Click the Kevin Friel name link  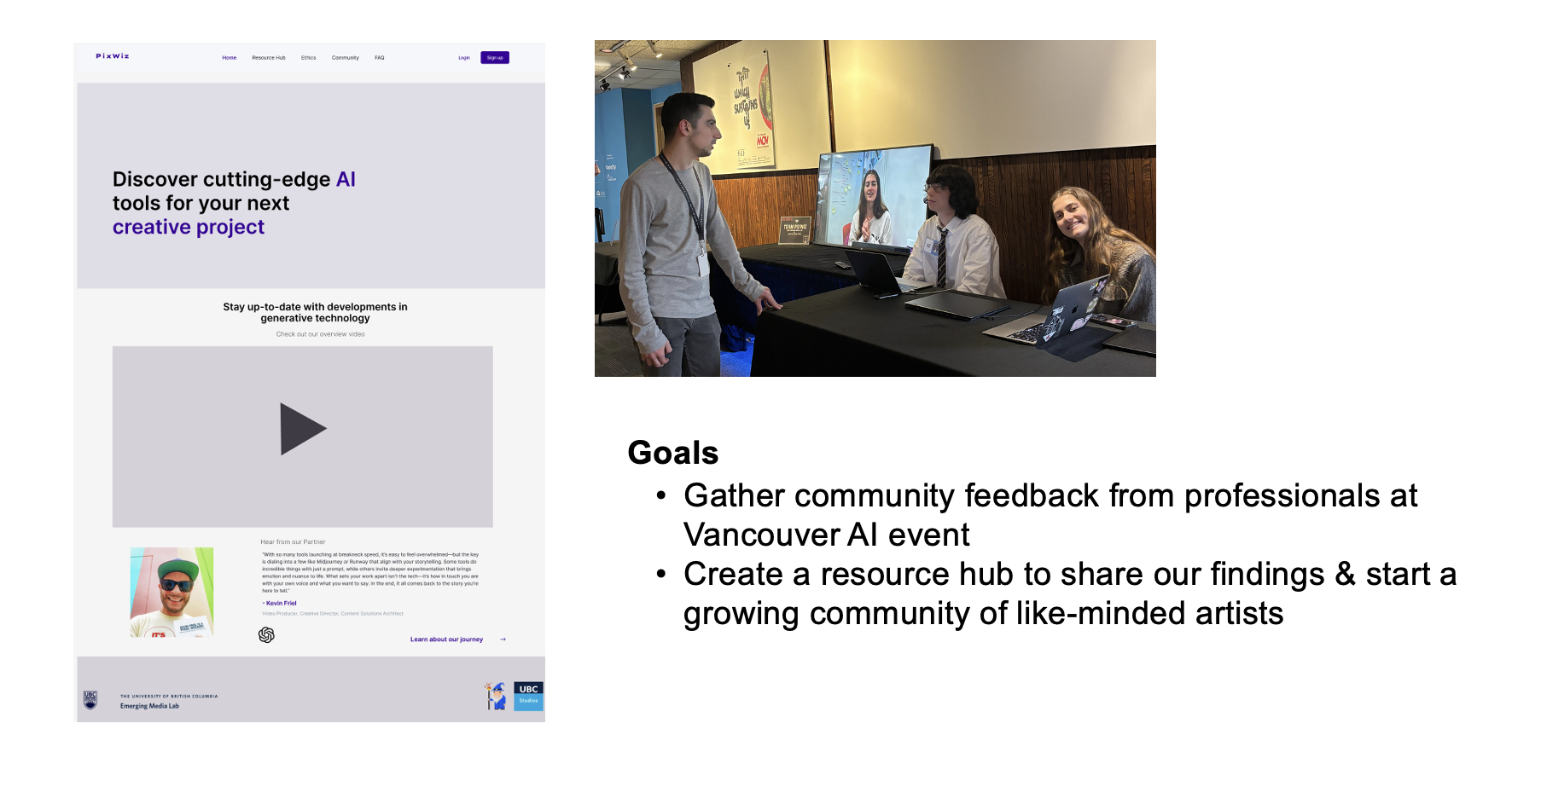[x=281, y=603]
